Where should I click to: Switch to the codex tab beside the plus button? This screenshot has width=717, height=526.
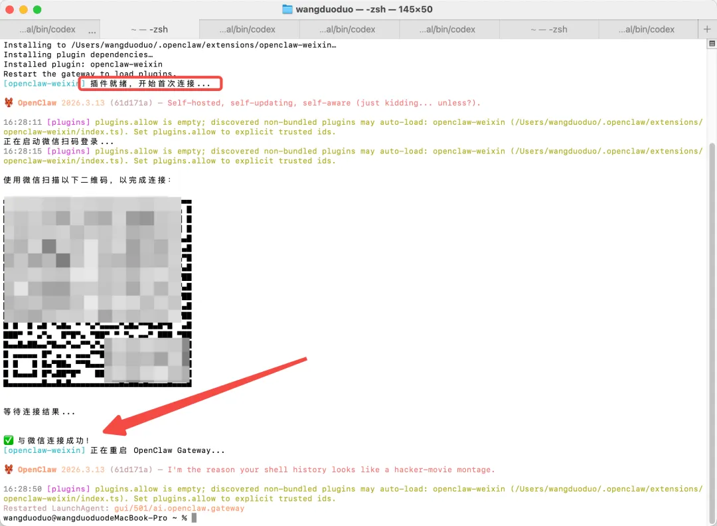click(648, 29)
